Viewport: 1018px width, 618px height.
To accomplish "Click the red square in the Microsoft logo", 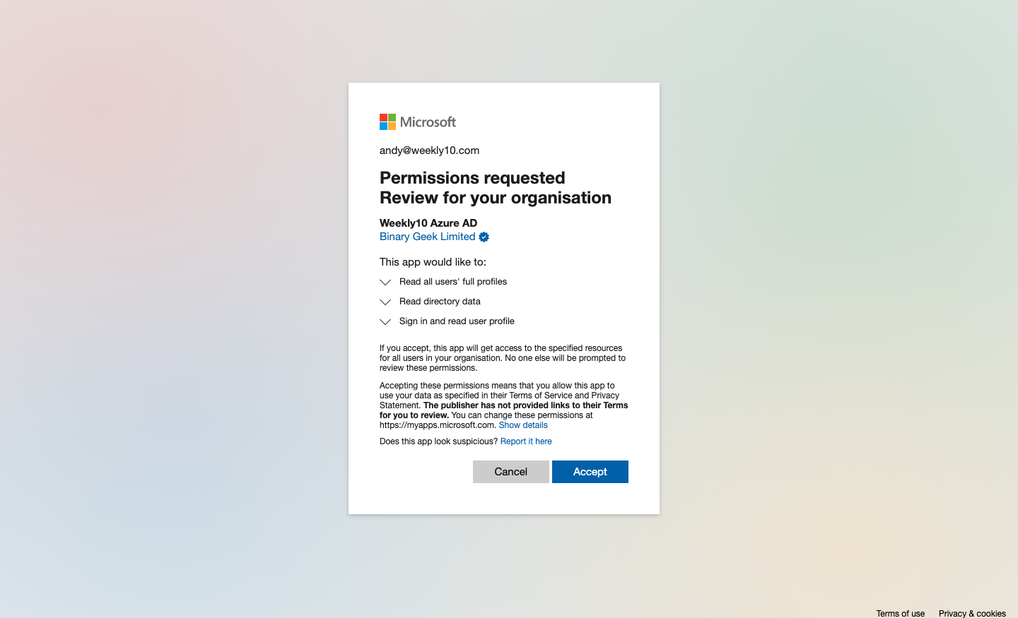I will click(383, 117).
